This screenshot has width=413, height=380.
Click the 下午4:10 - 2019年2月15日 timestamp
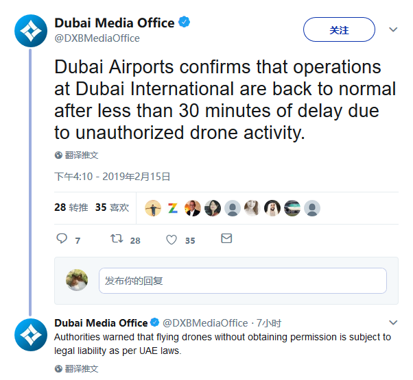point(113,177)
